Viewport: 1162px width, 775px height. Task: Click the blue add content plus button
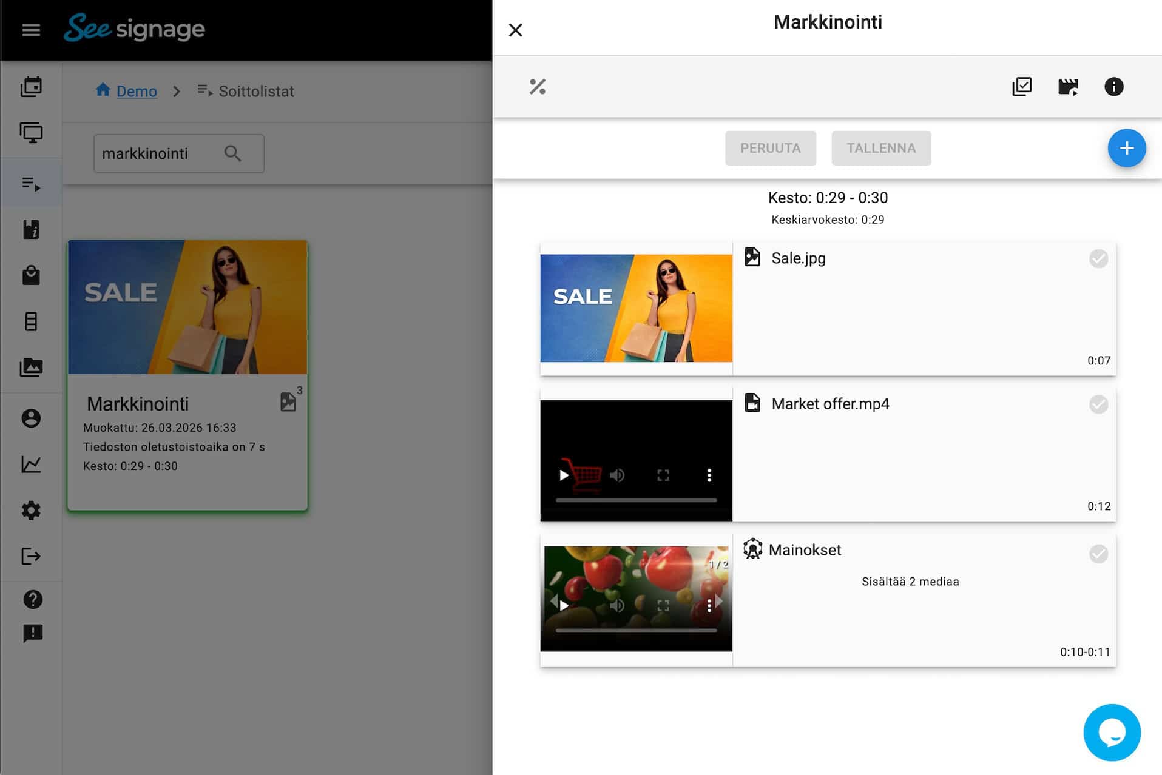pyautogui.click(x=1126, y=148)
